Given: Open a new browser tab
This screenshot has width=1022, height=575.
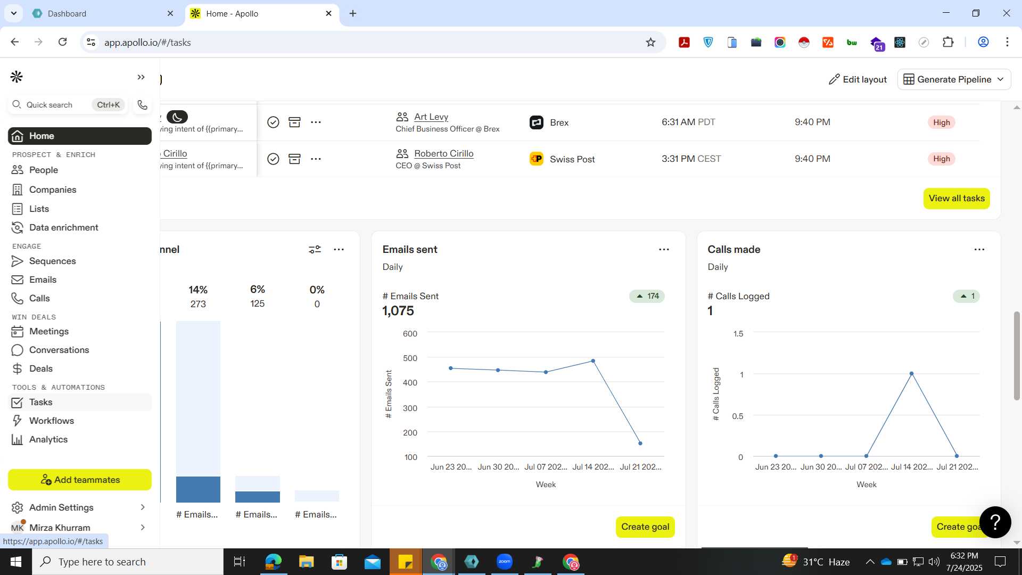Looking at the screenshot, I should (x=353, y=13).
